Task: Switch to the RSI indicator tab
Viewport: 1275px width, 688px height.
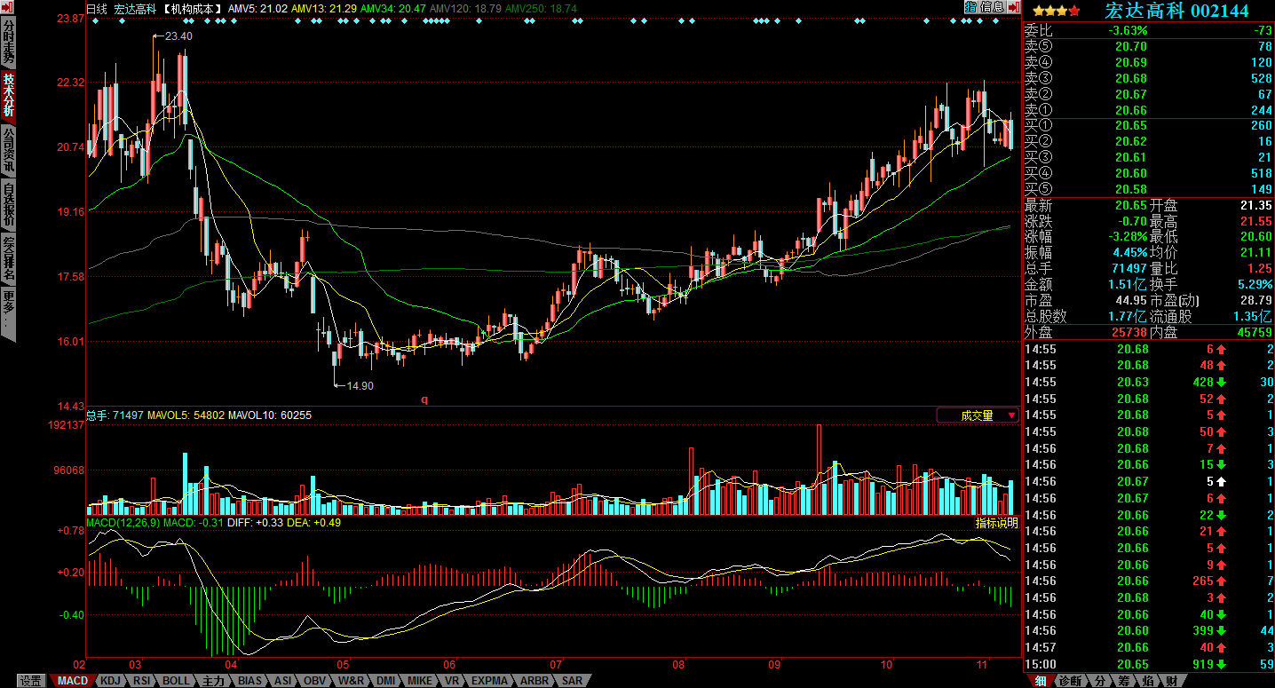Action: [141, 681]
